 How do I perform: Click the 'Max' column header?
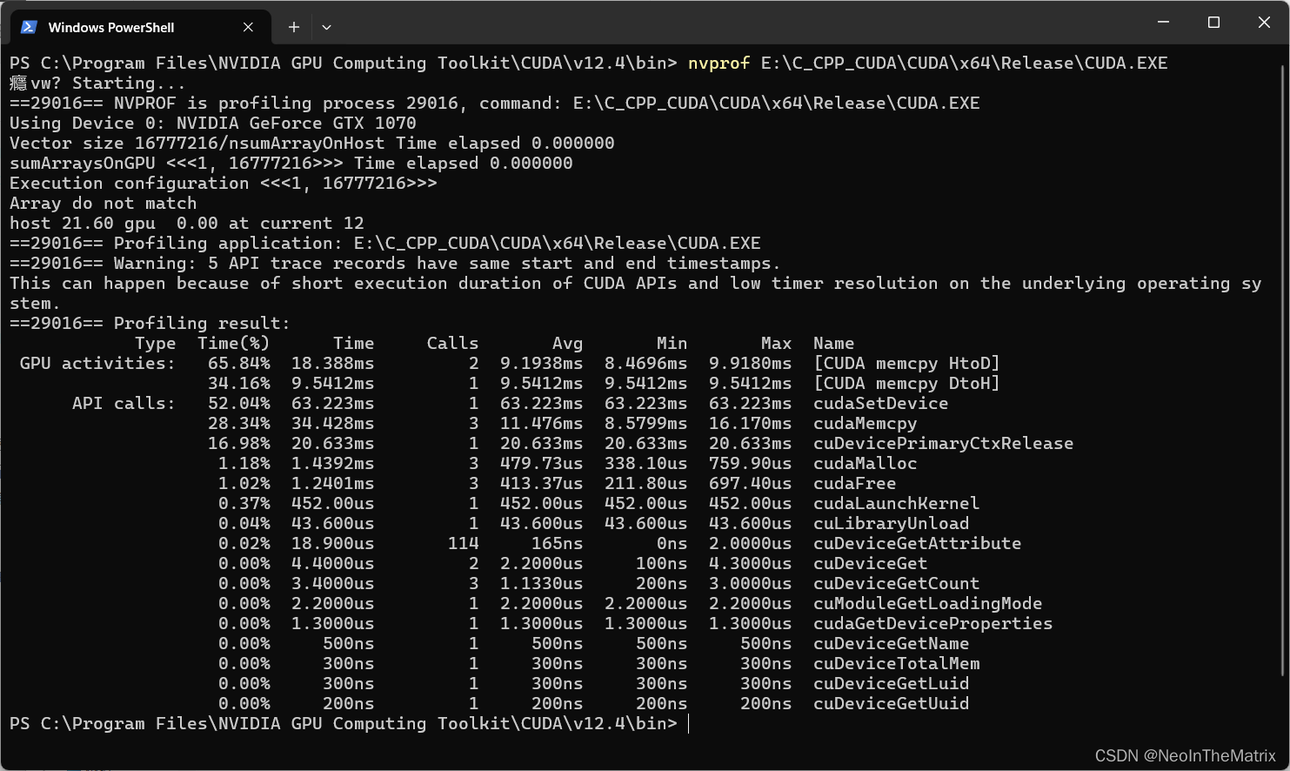[776, 343]
